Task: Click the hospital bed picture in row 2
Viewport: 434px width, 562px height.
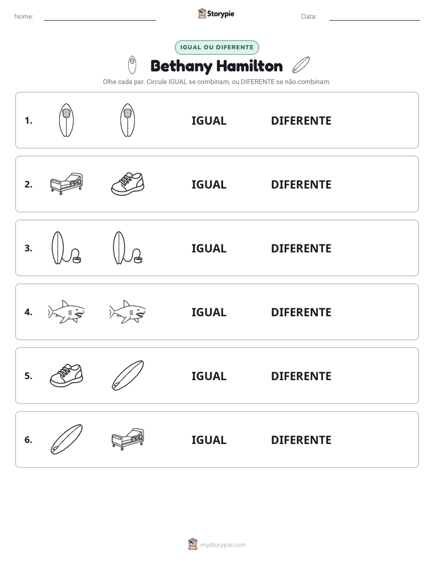Action: click(66, 184)
